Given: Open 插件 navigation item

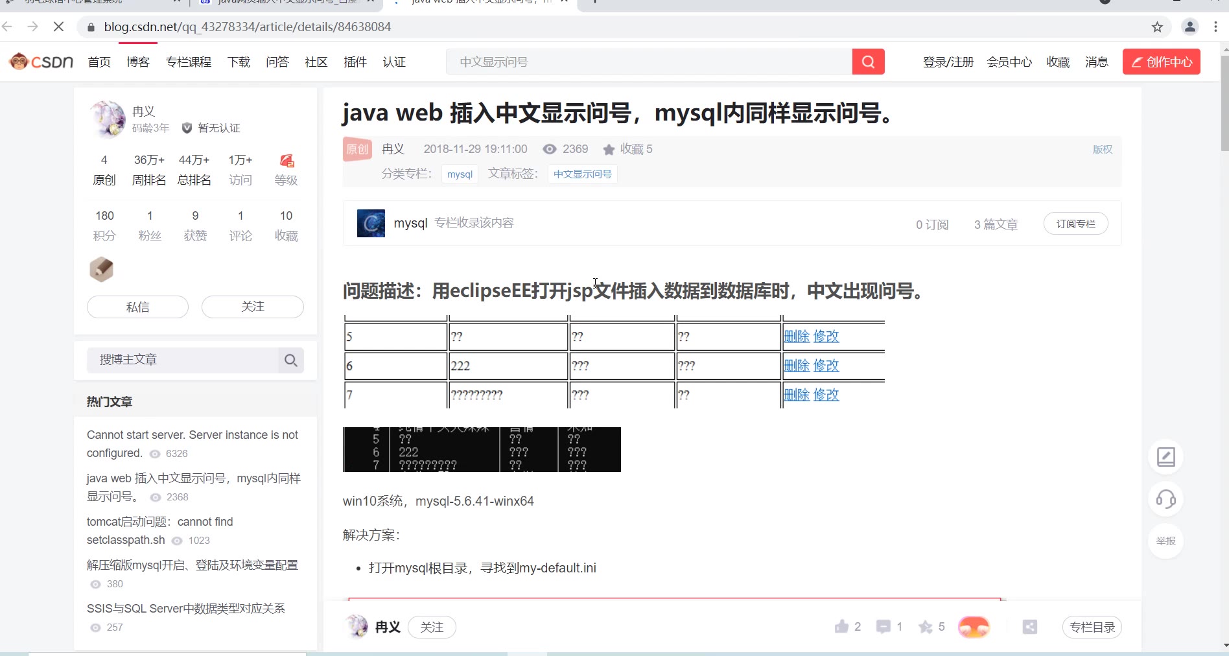Looking at the screenshot, I should [355, 62].
